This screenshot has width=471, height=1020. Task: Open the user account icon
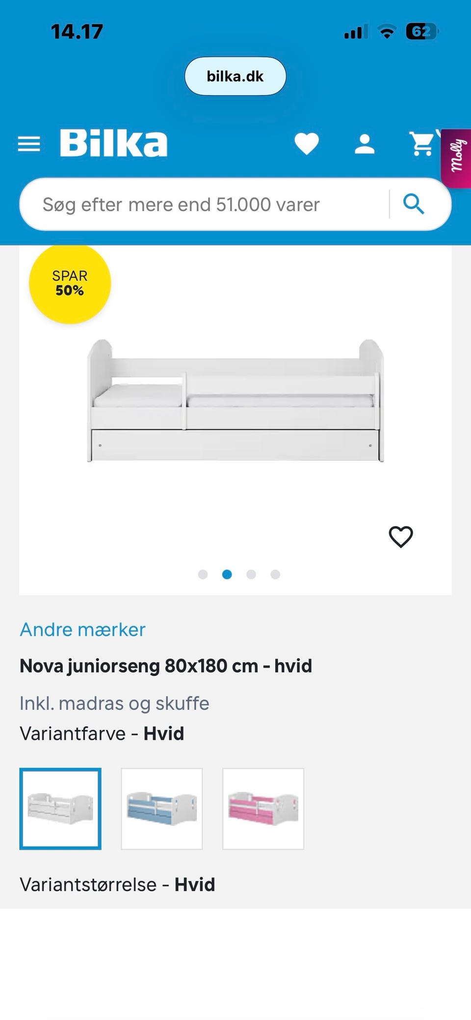(x=365, y=144)
